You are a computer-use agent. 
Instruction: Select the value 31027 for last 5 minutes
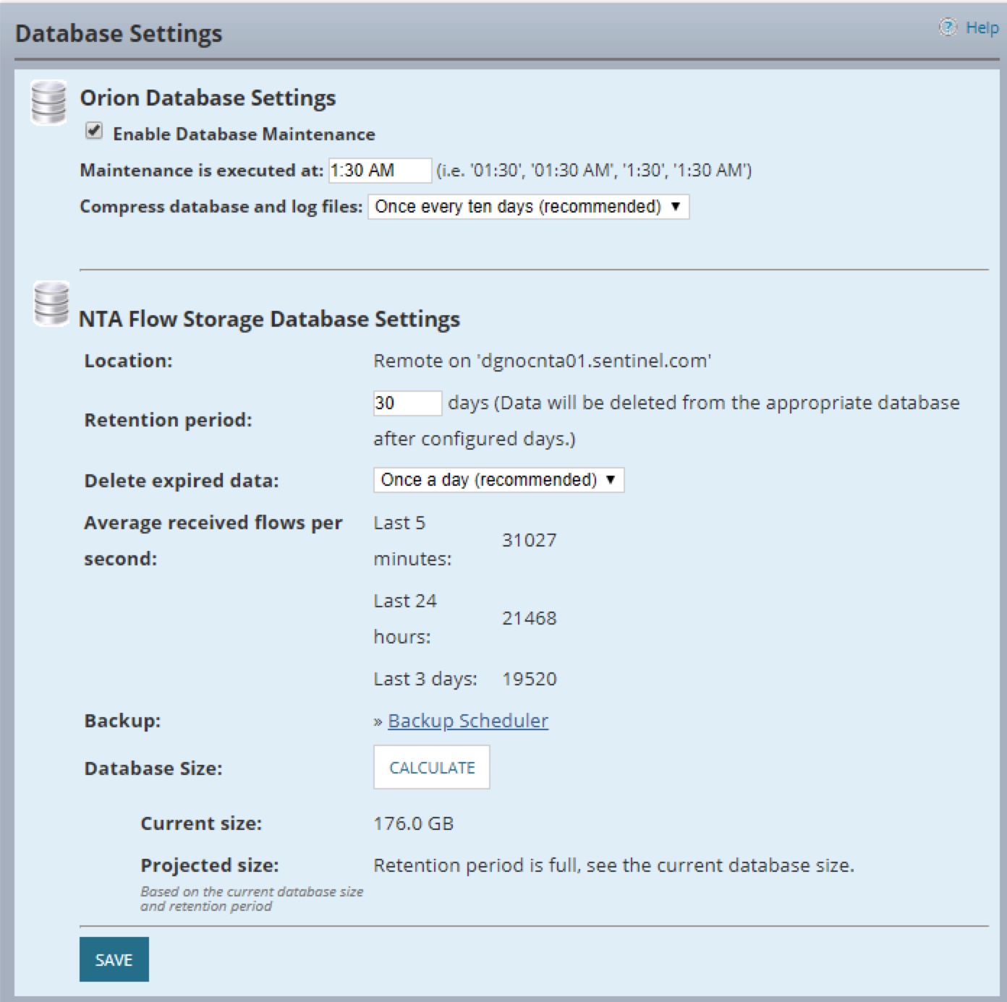530,540
